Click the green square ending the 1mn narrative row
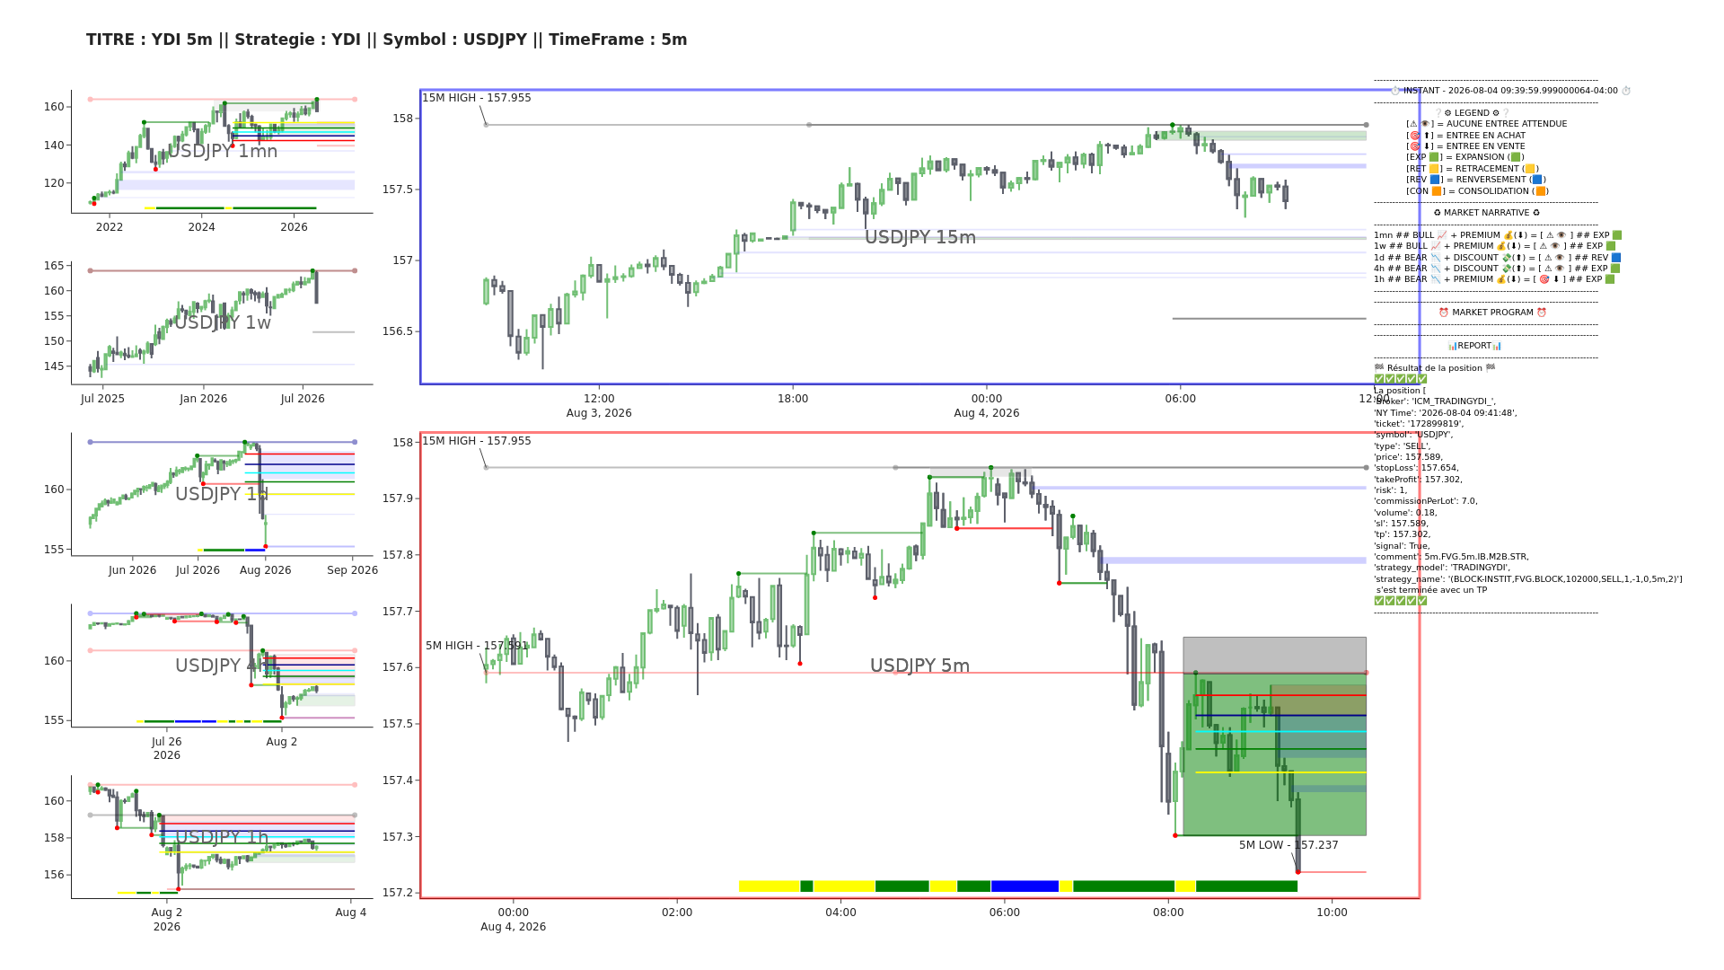Screen dimensions: 1724x970 point(1617,235)
